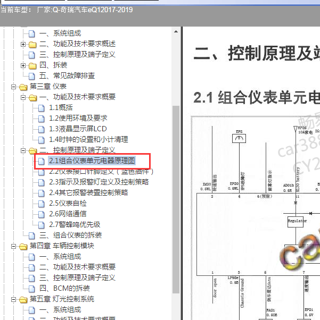Open 二、功能及技术要求概要 under 第四章 车辆控制模块
Image resolution: width=320 pixels, height=320 pixels.
pos(77,267)
